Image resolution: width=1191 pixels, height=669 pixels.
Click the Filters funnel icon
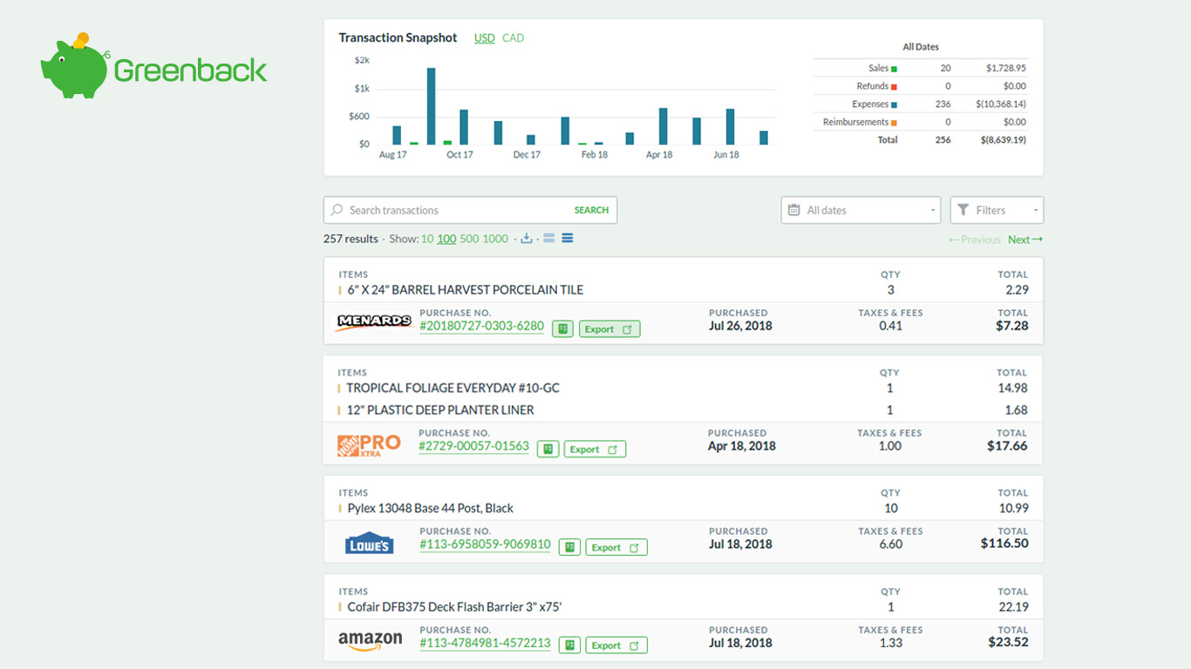963,210
